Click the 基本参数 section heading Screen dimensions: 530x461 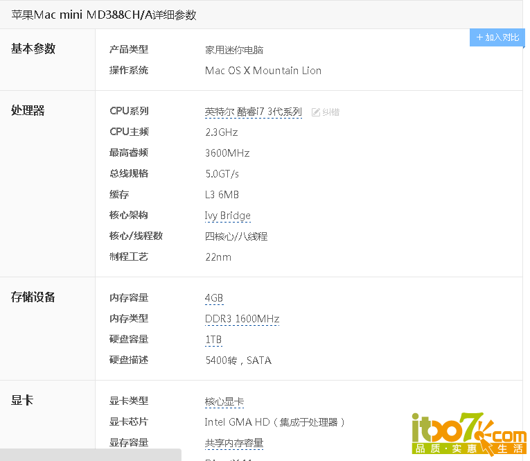point(33,49)
